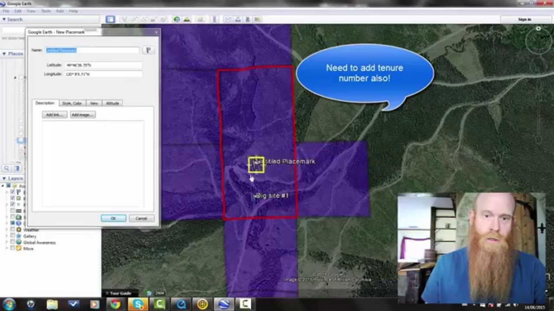
Task: Select the Ruler tool icon
Action: coord(214,19)
